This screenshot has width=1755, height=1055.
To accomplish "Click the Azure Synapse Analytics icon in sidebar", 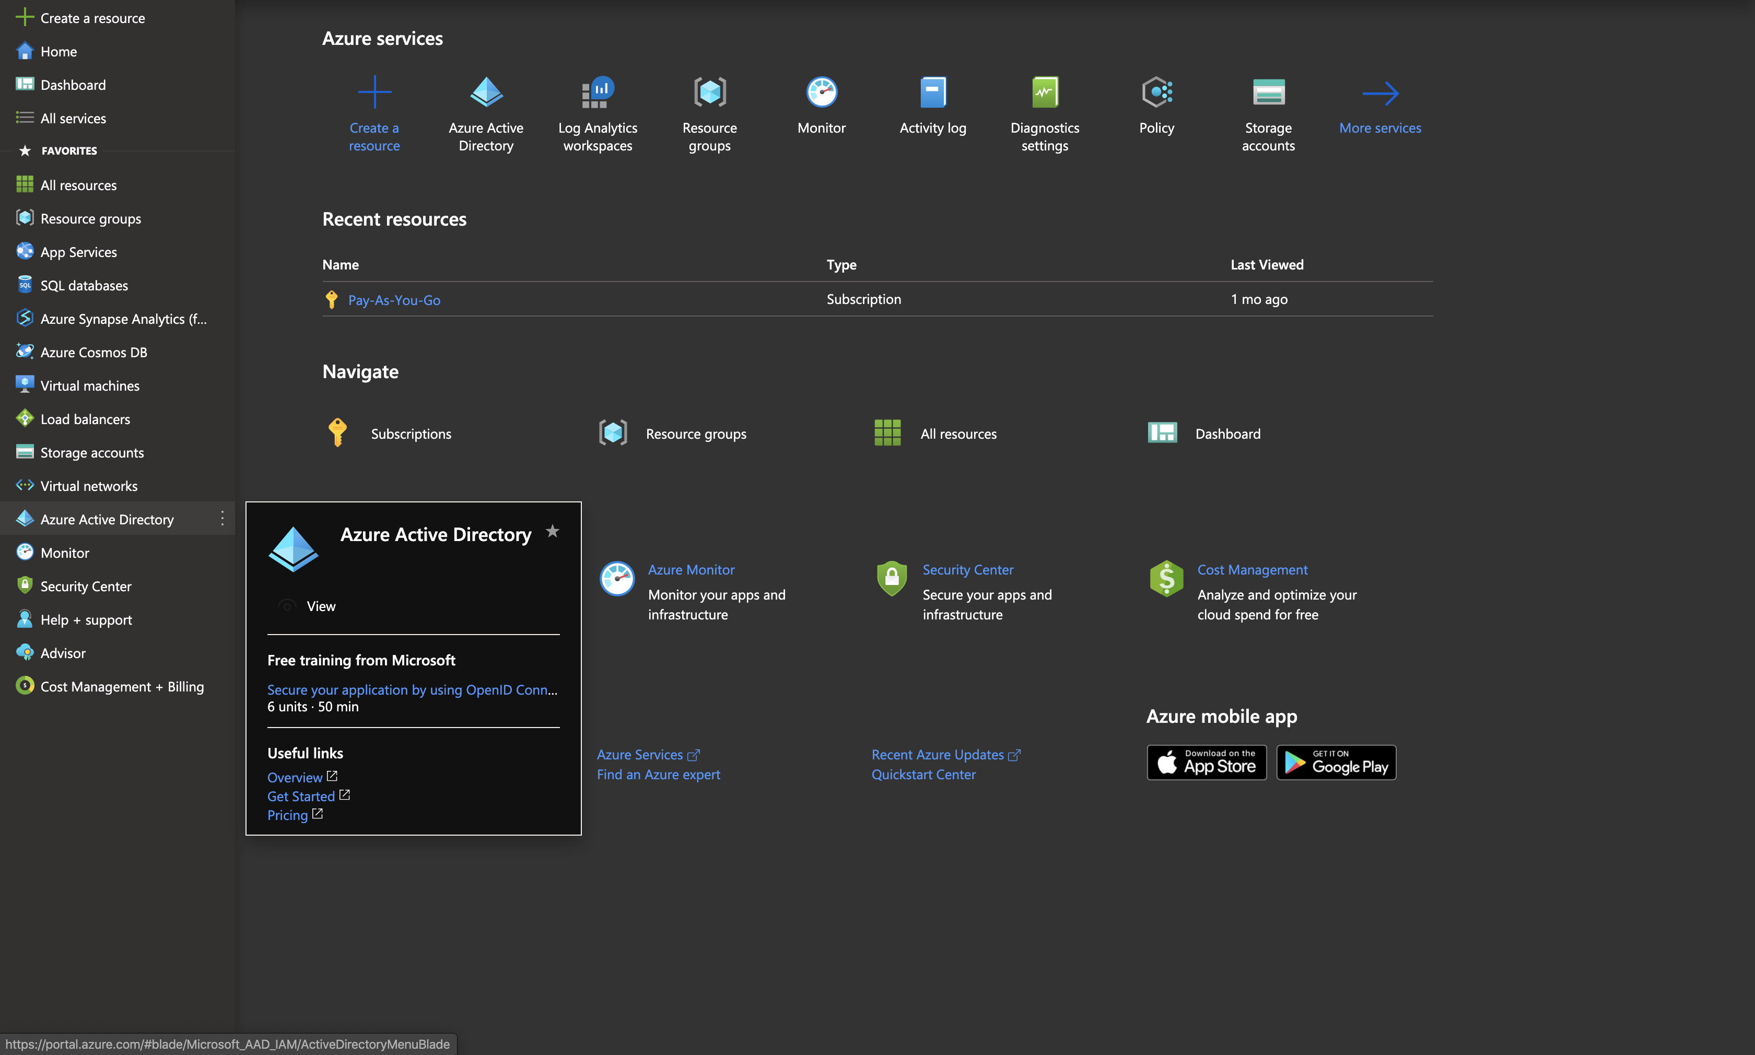I will [x=25, y=319].
